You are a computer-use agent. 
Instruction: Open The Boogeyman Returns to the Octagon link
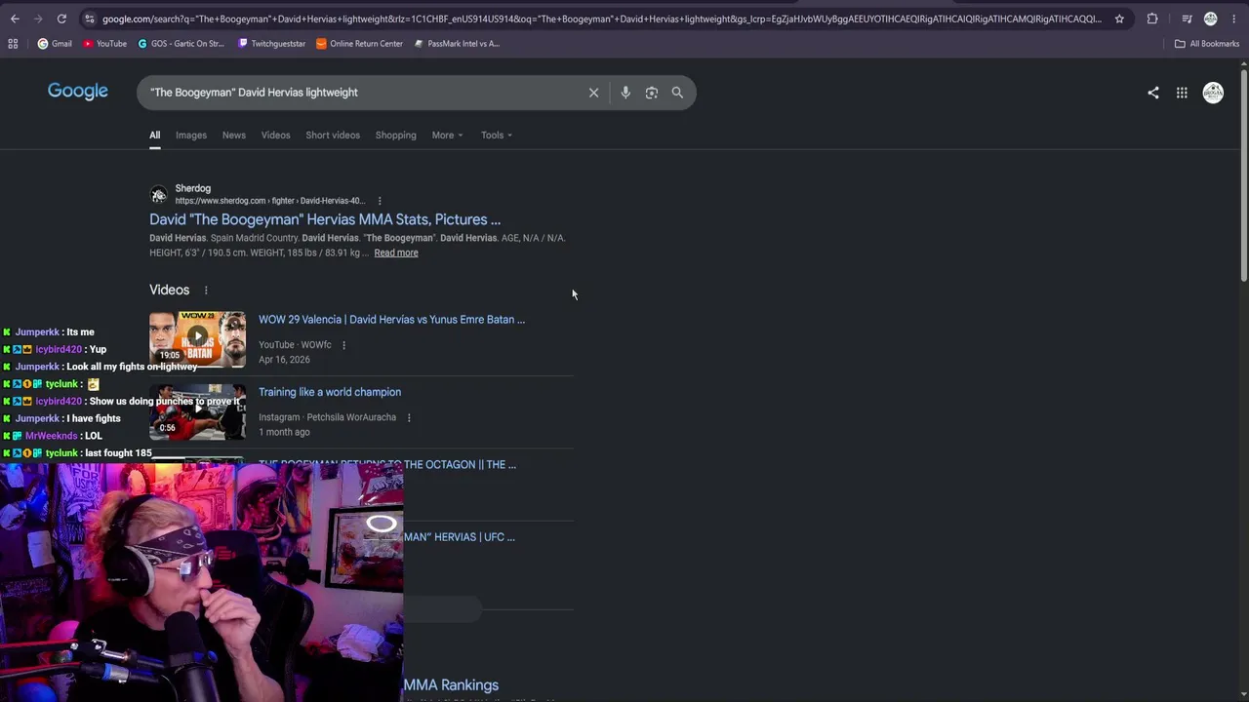point(387,465)
